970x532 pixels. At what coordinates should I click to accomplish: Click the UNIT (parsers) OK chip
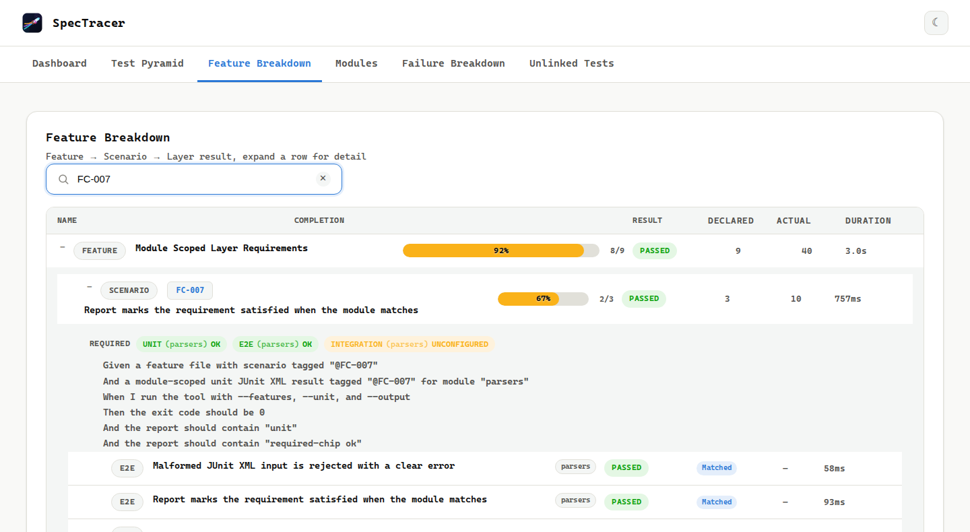[x=181, y=344]
